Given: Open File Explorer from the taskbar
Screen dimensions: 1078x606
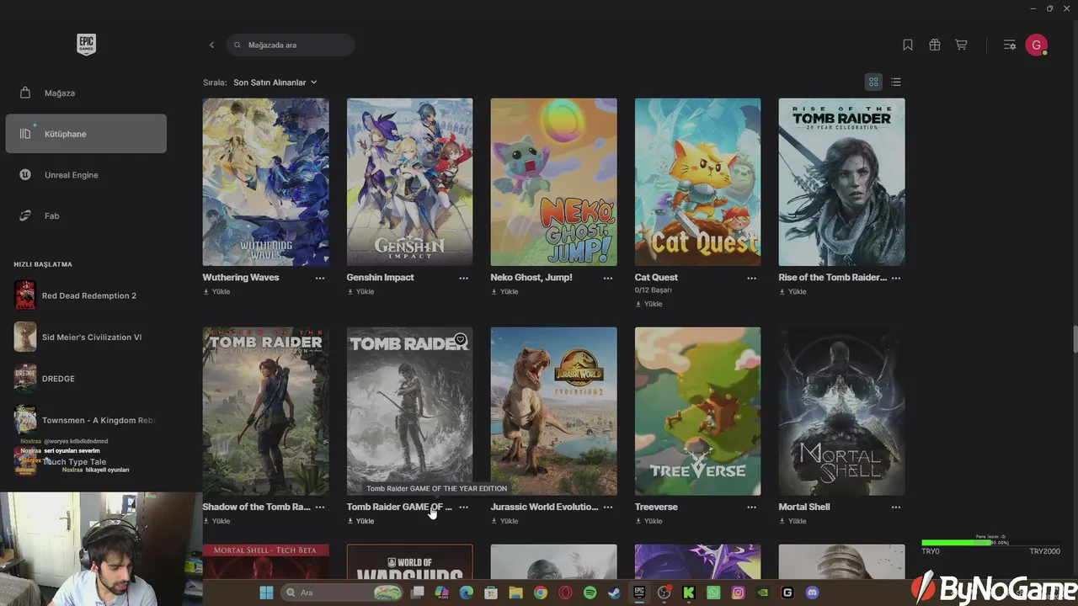Looking at the screenshot, I should tap(515, 593).
